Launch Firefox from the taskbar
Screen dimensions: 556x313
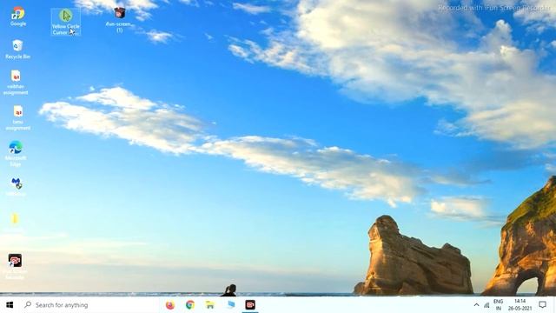(x=170, y=305)
